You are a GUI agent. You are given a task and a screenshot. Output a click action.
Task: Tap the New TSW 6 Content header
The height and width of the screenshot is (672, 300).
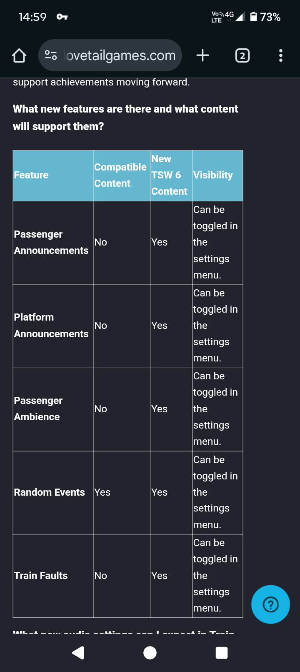tap(169, 175)
